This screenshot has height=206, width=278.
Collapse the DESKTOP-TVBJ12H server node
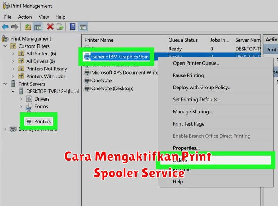pos(13,91)
